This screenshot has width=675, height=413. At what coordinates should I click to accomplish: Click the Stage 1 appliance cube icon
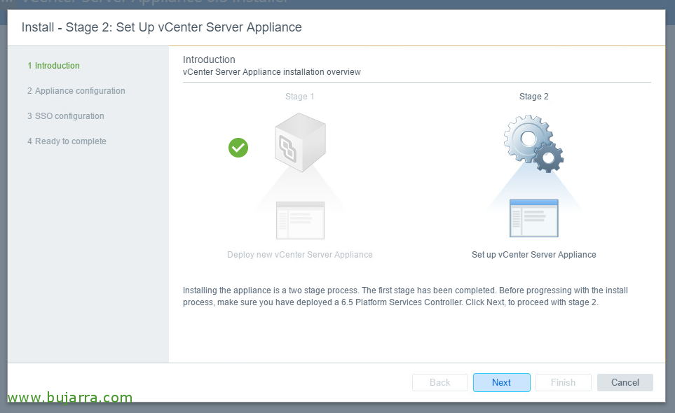300,142
